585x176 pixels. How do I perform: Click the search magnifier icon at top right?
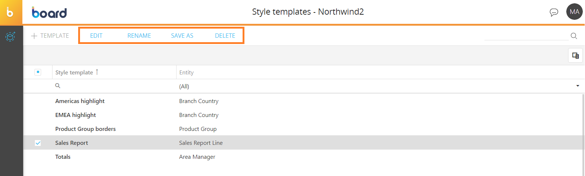point(574,36)
